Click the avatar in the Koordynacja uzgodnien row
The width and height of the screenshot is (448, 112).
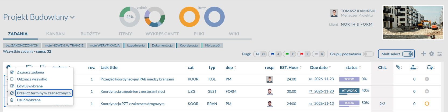[x=270, y=91]
